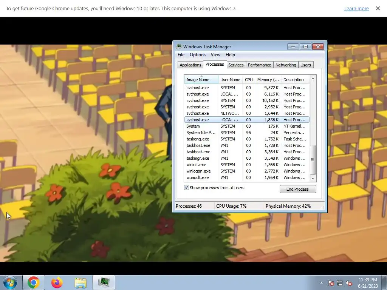Show hidden system tray icons arrow
The image size is (387, 290).
click(x=321, y=283)
